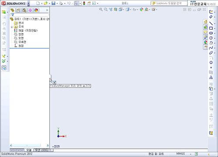Screen dimensions: 218x157
Task: Click the SolidWorks help search field
Action: click(169, 3)
